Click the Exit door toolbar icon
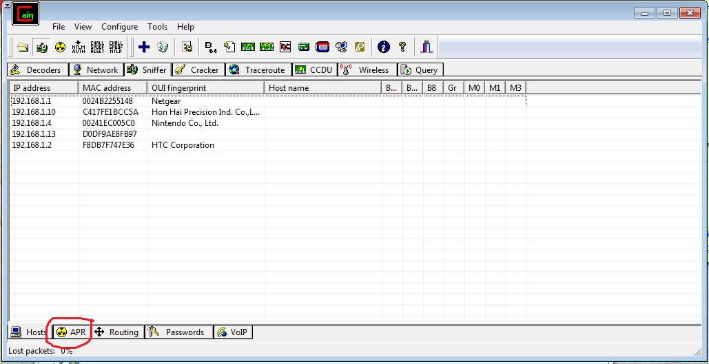The width and height of the screenshot is (709, 364). 427,47
